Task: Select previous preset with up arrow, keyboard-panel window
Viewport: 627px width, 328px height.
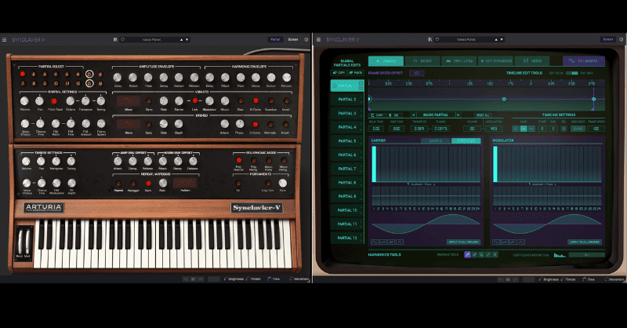Action: pos(181,40)
